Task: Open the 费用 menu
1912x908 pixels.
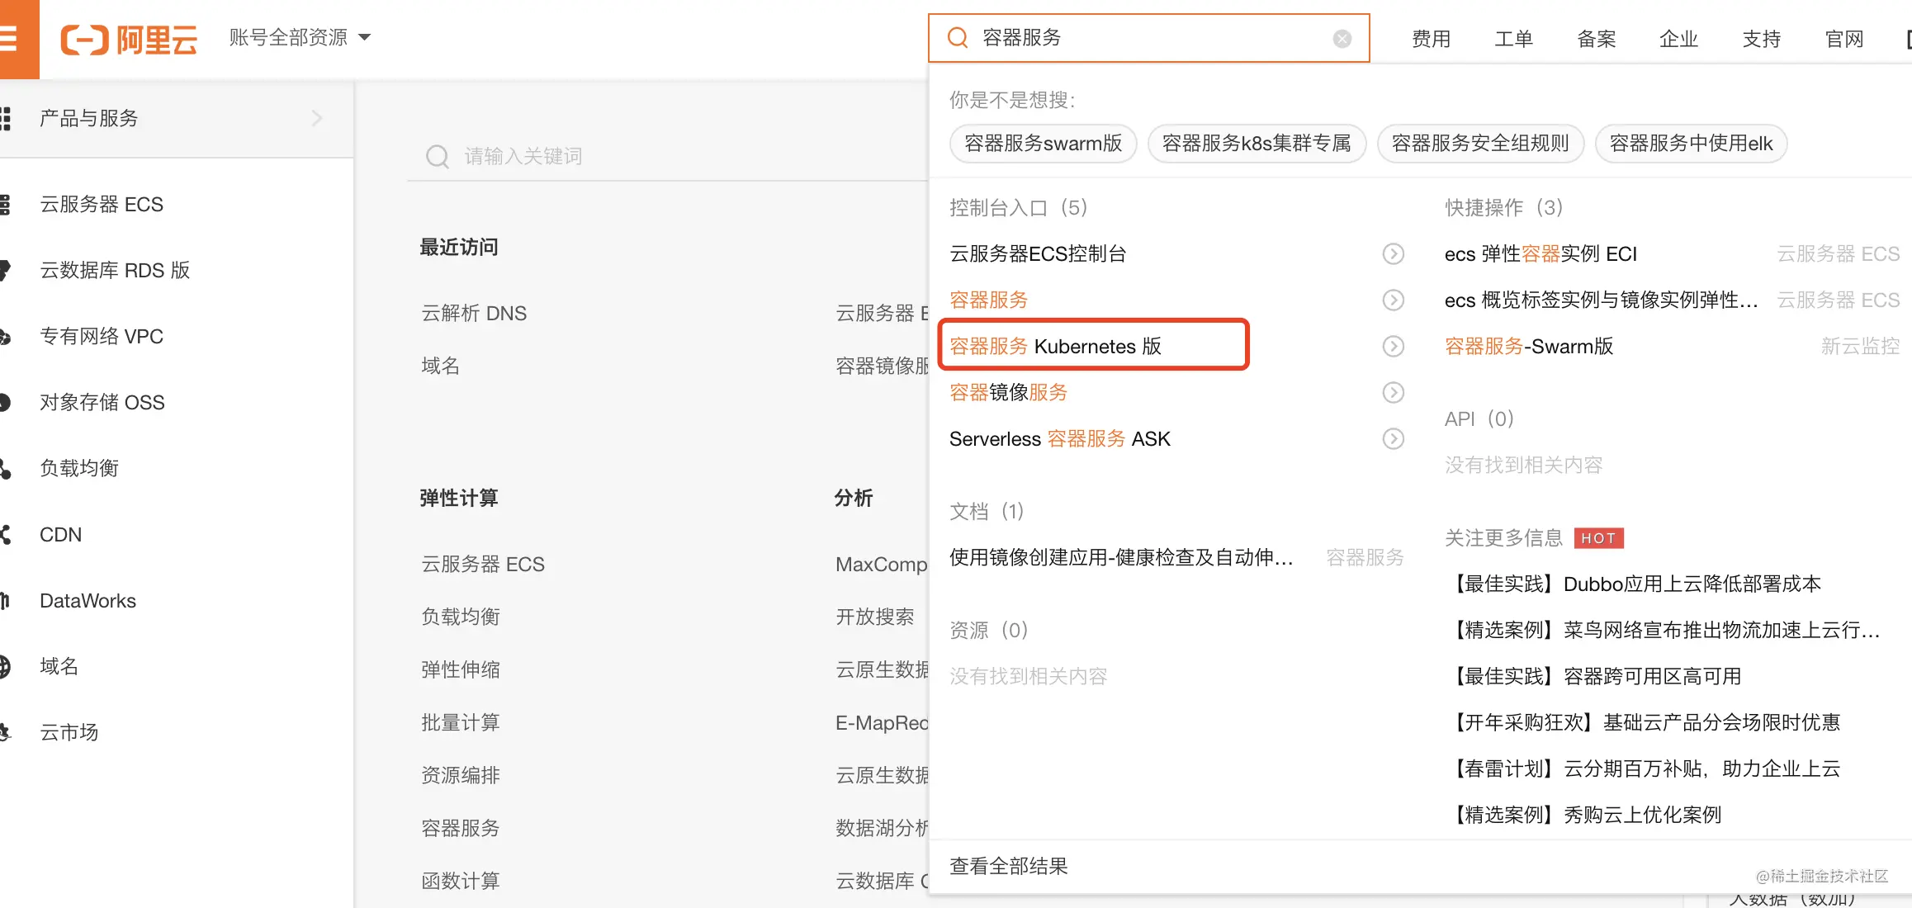Action: click(1432, 39)
